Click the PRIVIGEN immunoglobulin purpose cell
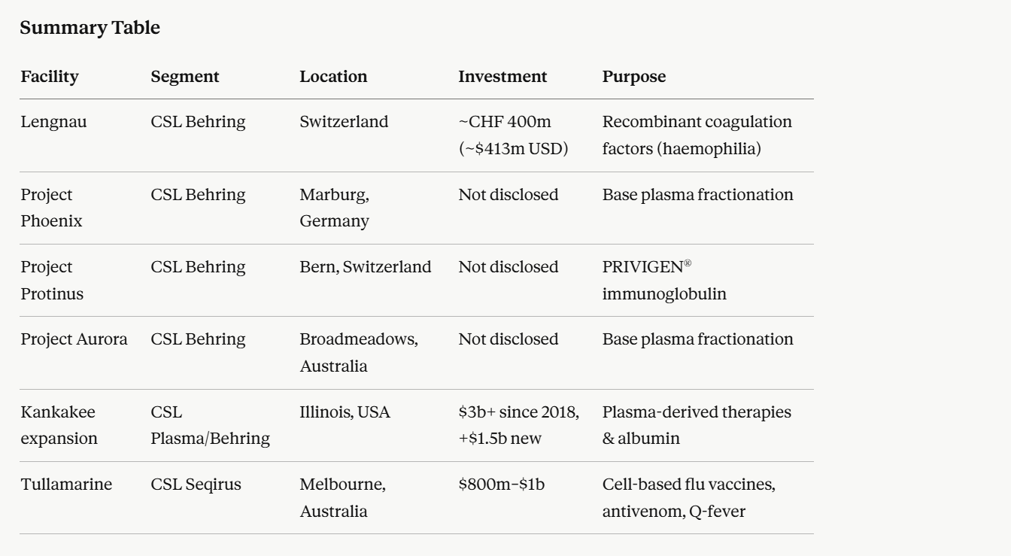Viewport: 1011px width, 556px height. tap(664, 281)
